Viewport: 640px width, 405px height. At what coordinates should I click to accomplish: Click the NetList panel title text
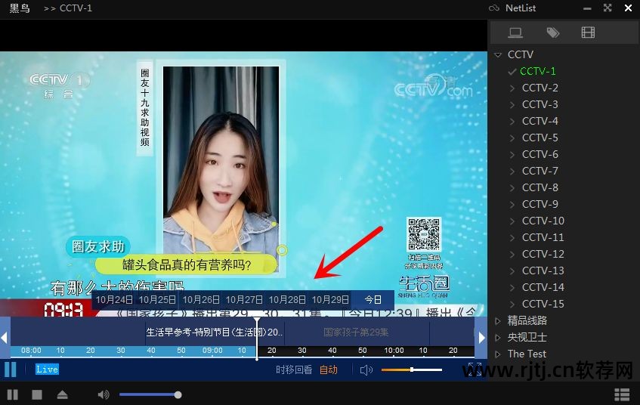(521, 8)
